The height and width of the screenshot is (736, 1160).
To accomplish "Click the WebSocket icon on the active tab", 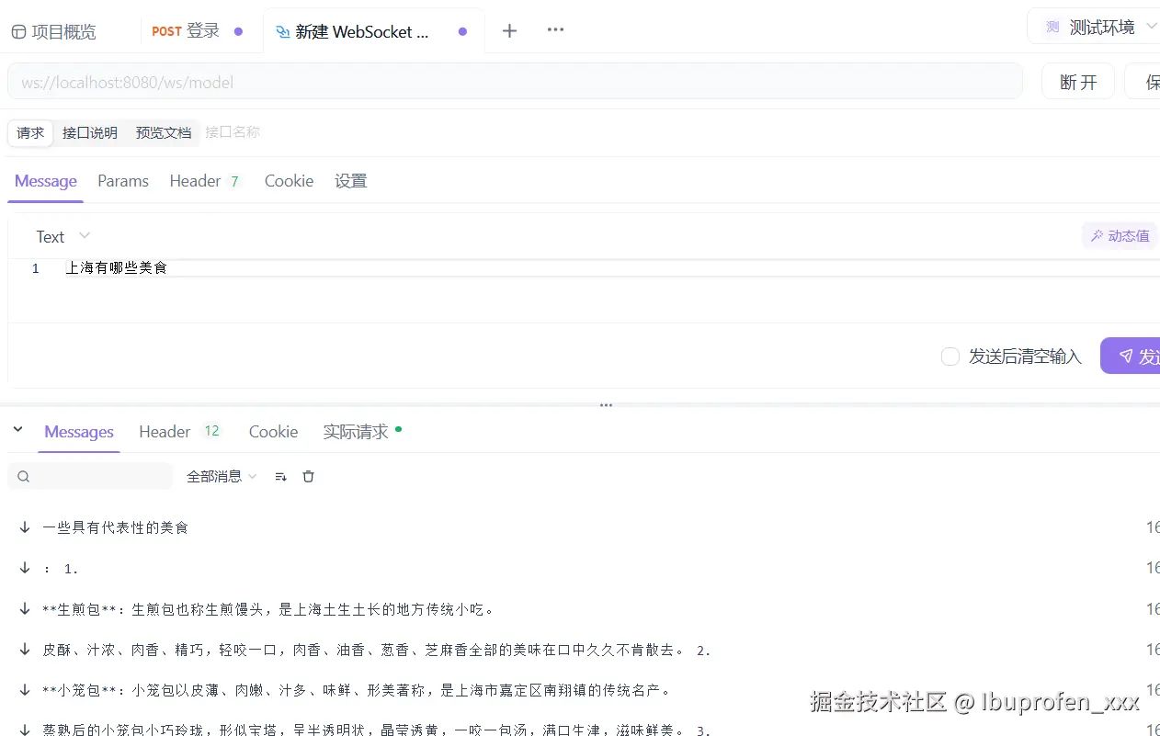I will point(283,31).
